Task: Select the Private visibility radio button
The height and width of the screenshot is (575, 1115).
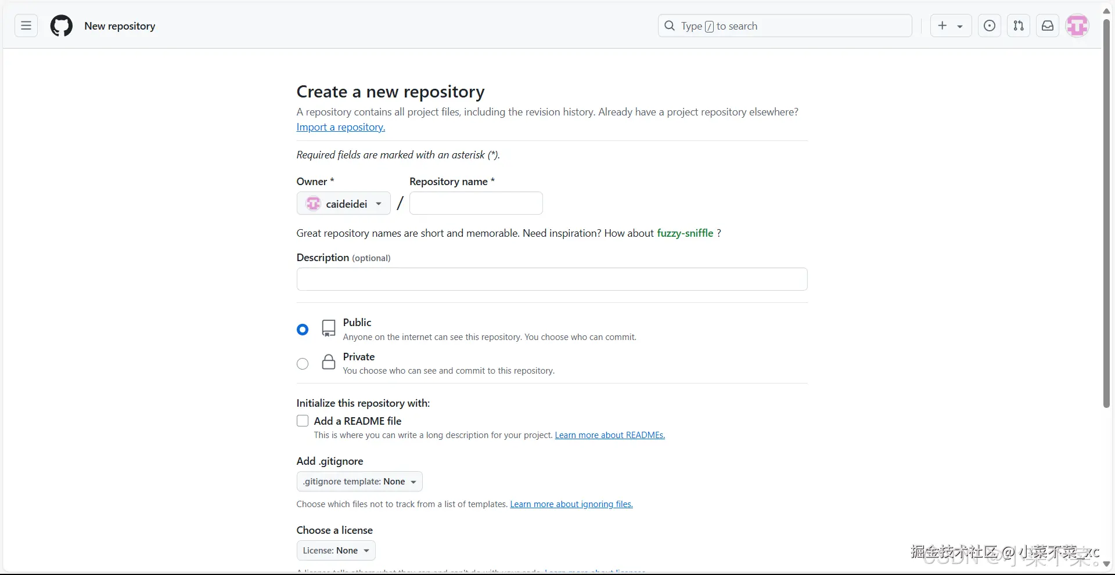Action: coord(303,364)
